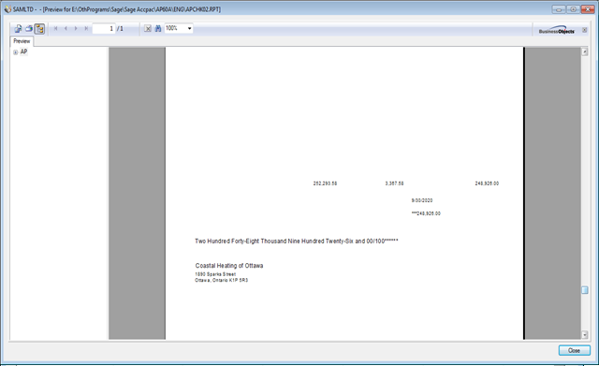599x366 pixels.
Task: Go to next page arrow
Action: coord(76,28)
